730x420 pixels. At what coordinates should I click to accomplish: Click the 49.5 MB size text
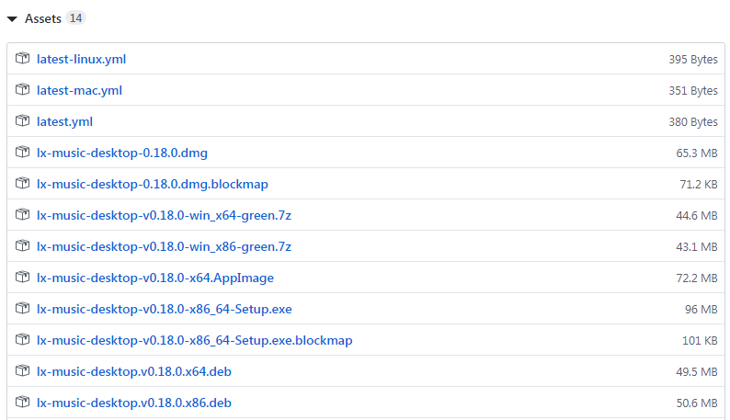(697, 371)
